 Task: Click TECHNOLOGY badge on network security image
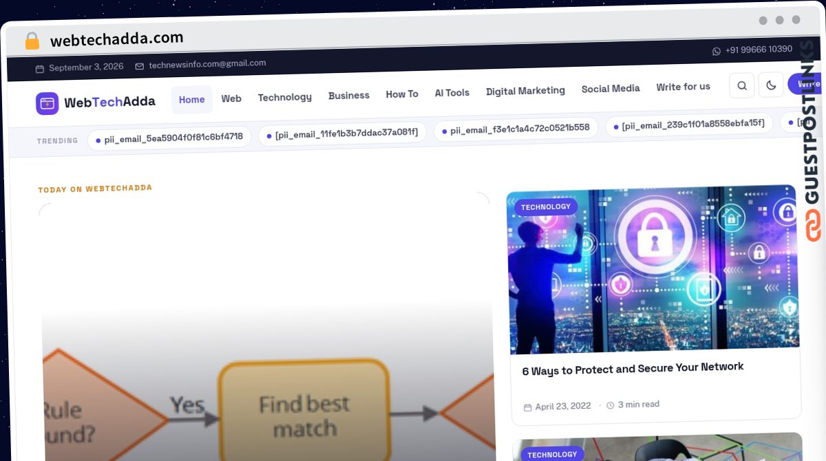coord(546,207)
